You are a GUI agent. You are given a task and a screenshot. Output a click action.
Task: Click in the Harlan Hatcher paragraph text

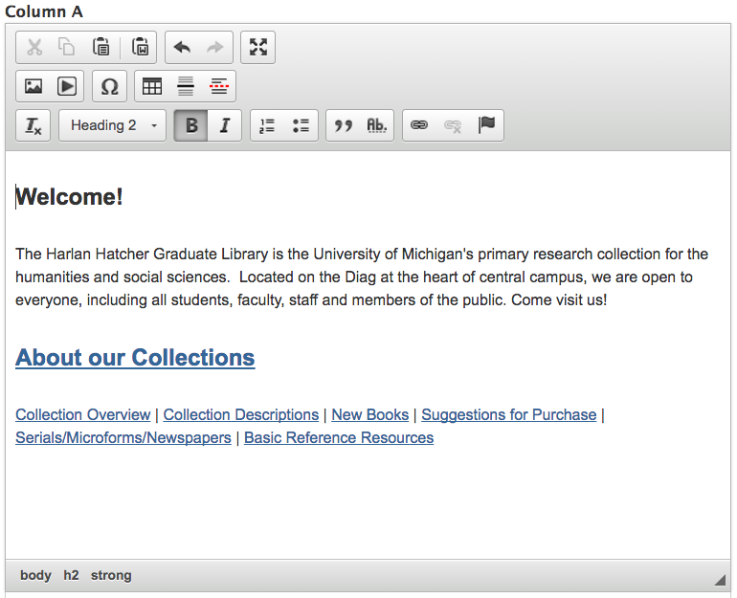coord(362,277)
